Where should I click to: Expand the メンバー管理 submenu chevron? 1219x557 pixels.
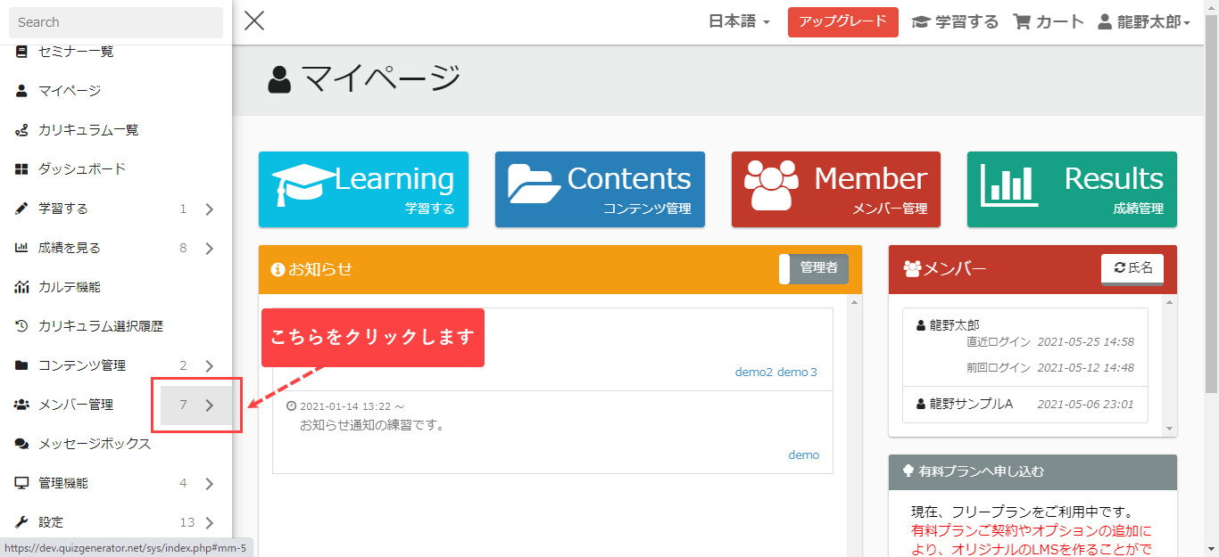point(210,405)
